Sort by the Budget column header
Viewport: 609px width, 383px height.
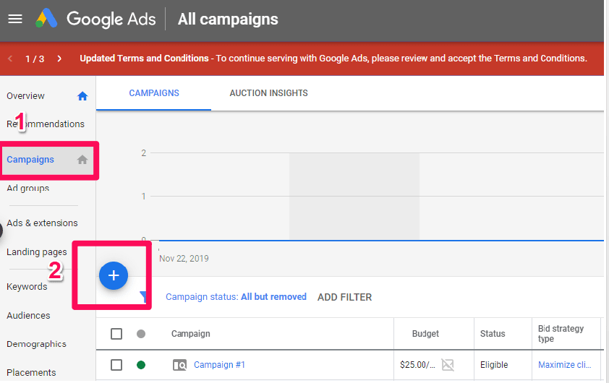425,334
